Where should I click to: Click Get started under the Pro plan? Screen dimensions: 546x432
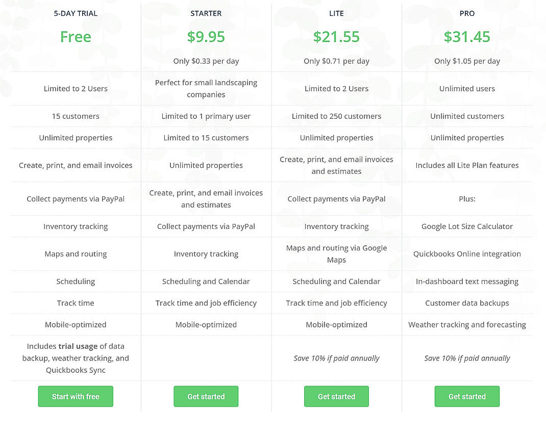(467, 396)
